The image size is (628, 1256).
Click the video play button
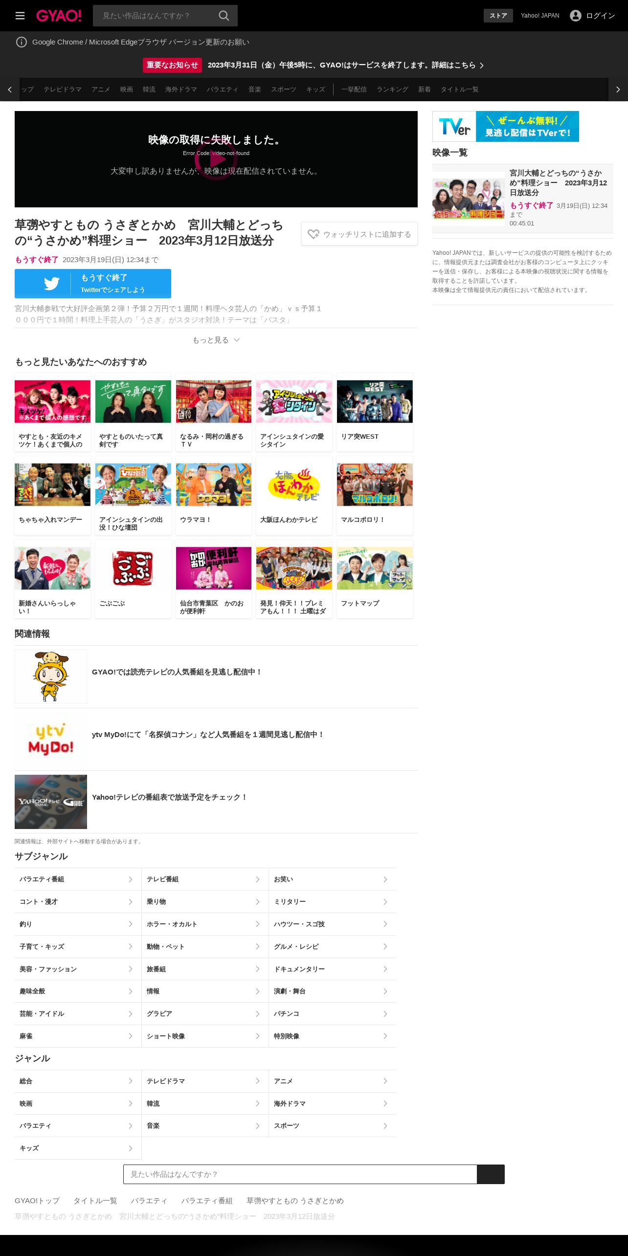216,159
